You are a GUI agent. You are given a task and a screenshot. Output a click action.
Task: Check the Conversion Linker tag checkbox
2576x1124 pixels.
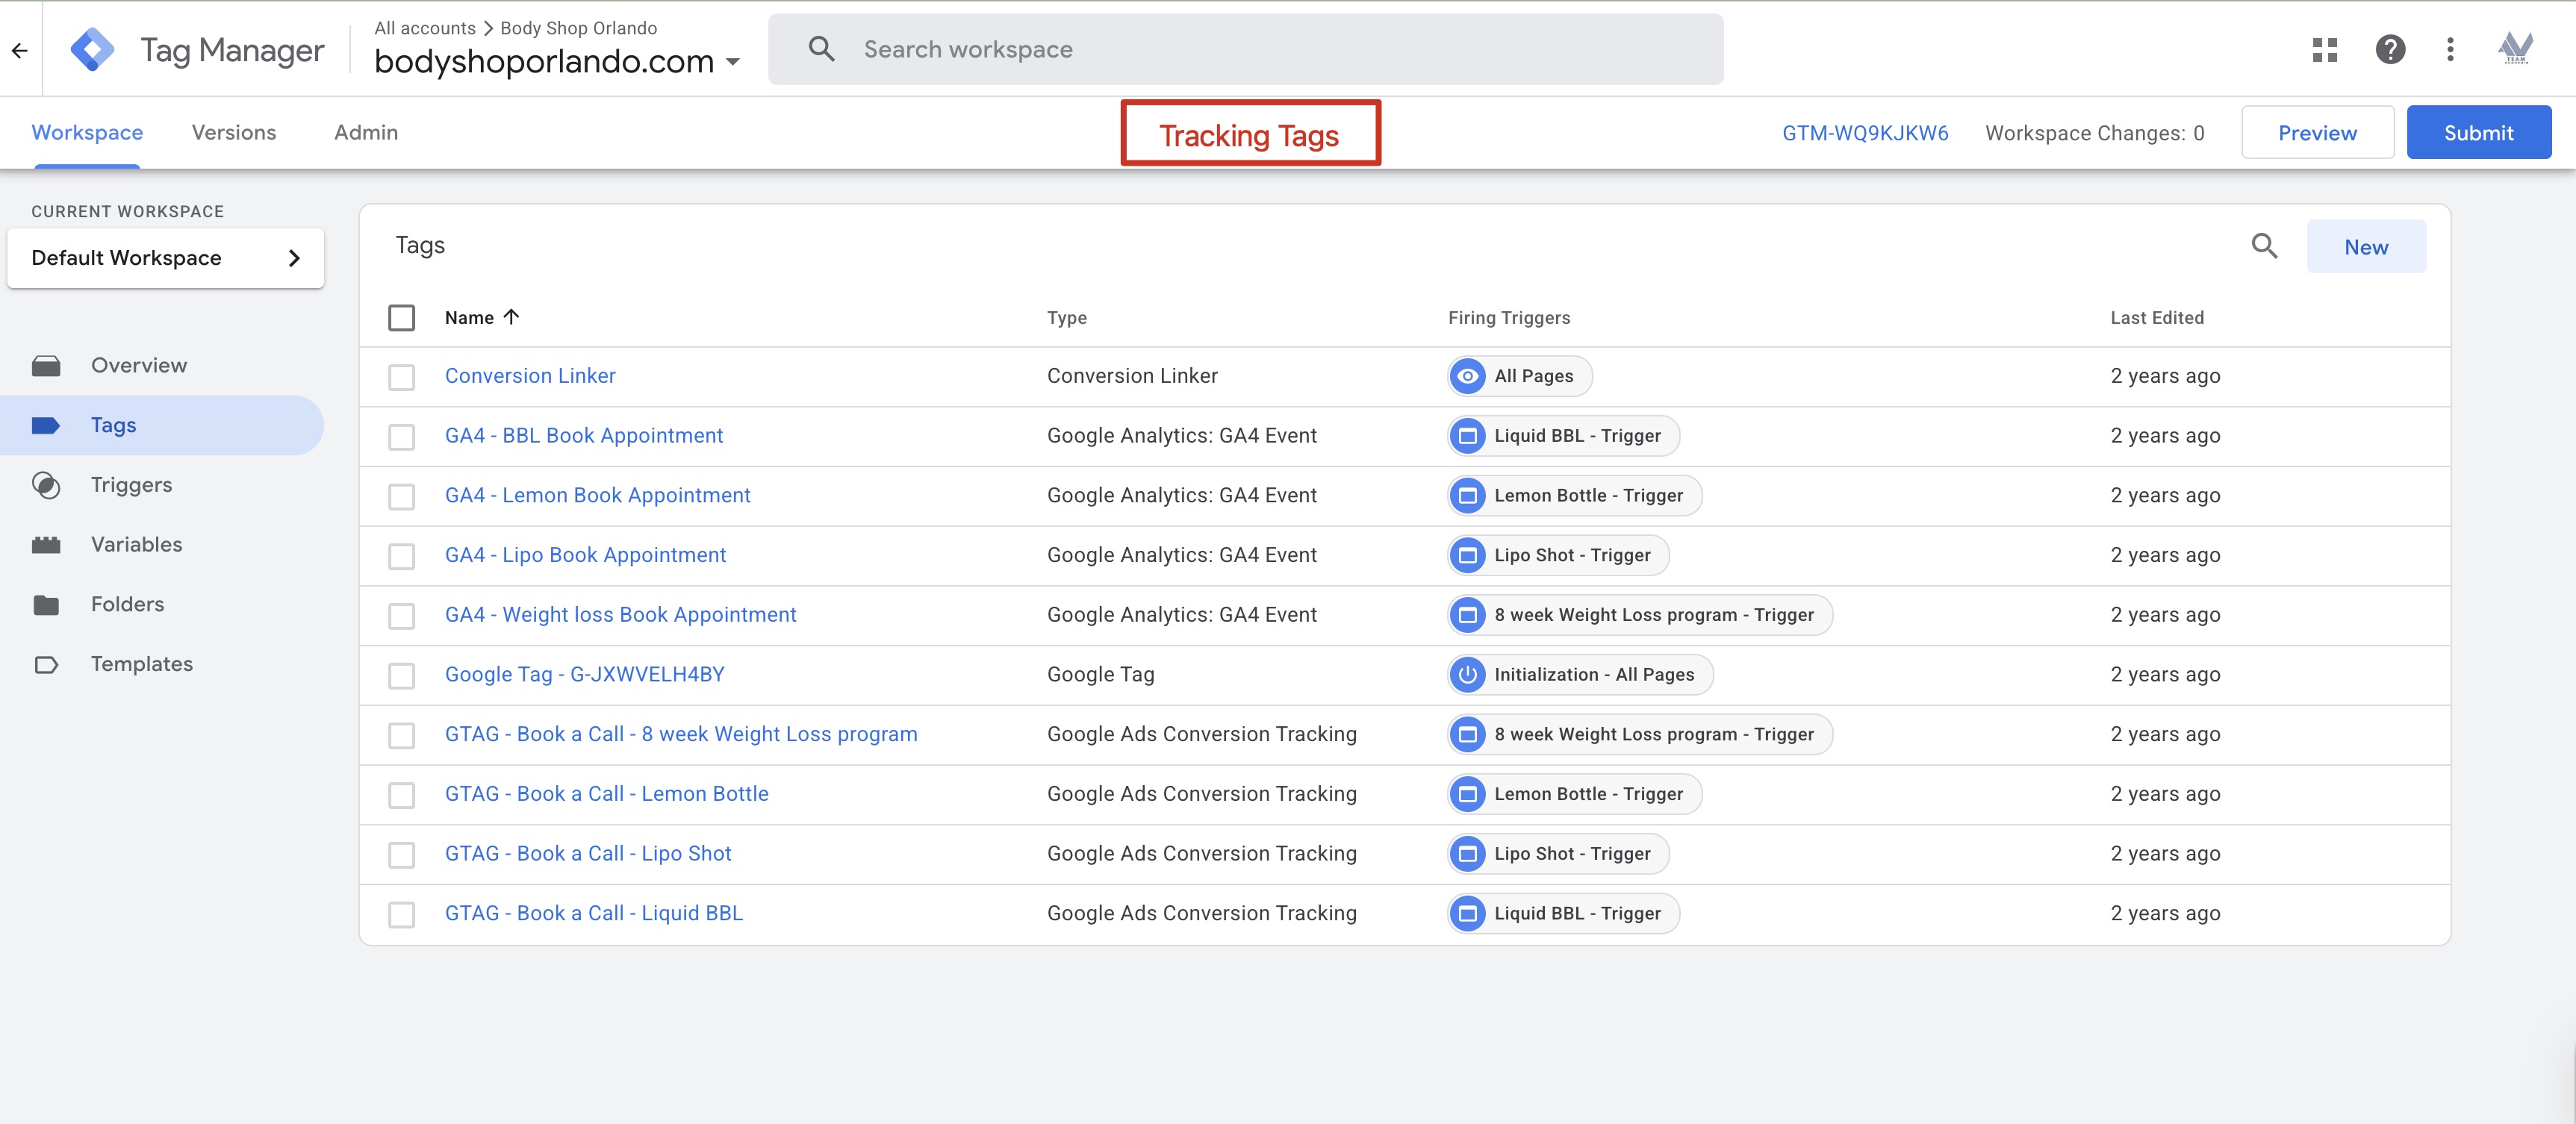click(x=402, y=377)
